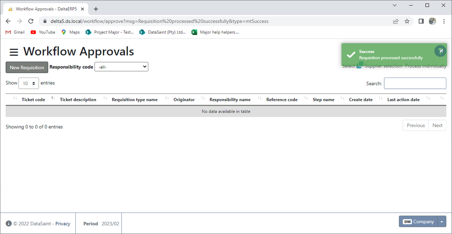The height and width of the screenshot is (234, 452).
Task: Open a new browser tab
Action: (96, 9)
